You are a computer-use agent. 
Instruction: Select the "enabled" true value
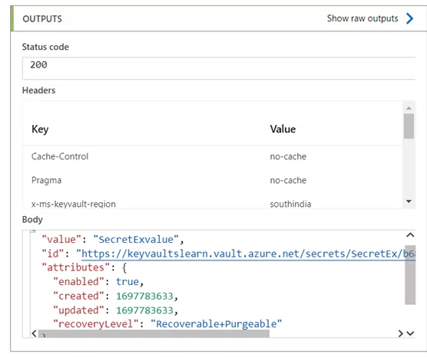[x=127, y=282]
